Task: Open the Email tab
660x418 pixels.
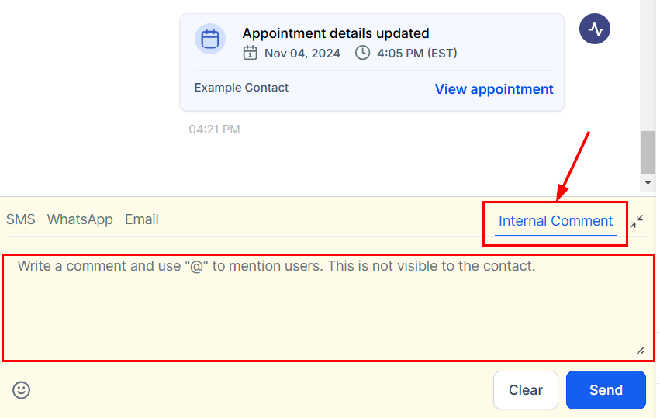Action: click(x=142, y=219)
